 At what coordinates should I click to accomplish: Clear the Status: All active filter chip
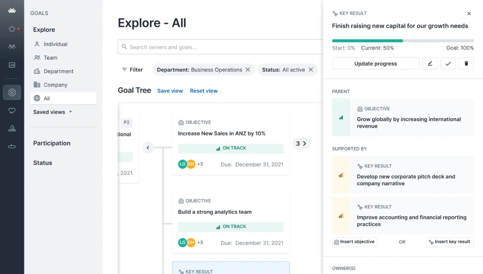point(311,69)
